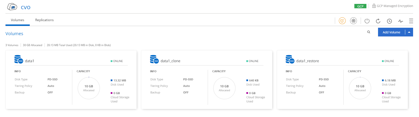Image resolution: width=419 pixels, height=117 pixels.
Task: Click the ONLINE status of data1
Action: [x=117, y=61]
